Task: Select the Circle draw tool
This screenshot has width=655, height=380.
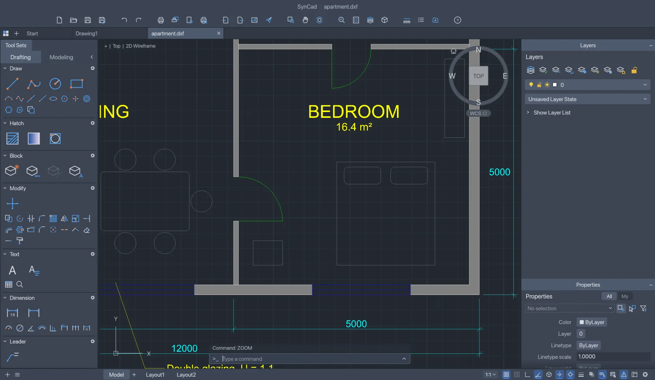Action: coord(55,84)
